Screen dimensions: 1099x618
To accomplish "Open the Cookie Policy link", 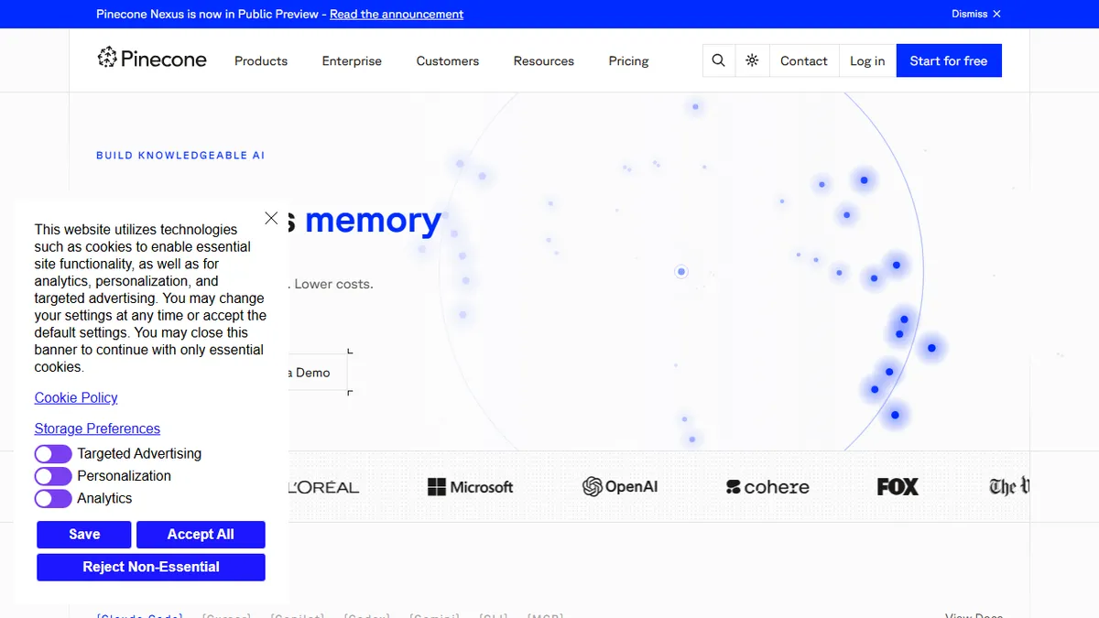I will [76, 397].
